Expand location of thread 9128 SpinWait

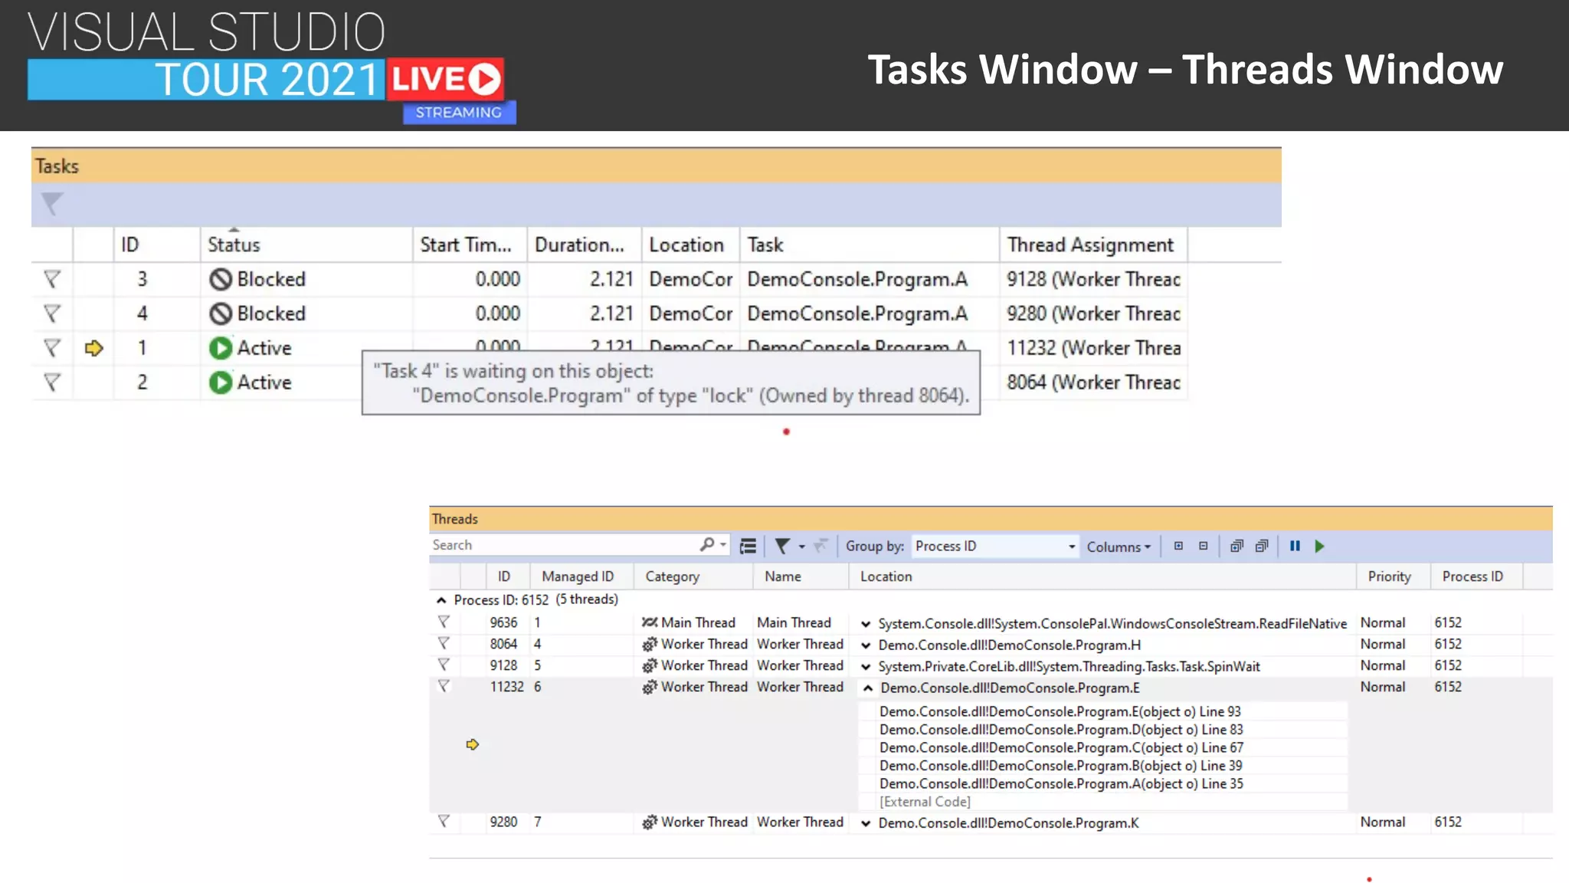866,667
